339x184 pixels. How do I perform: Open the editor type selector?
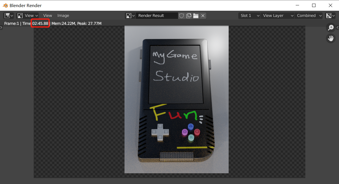click(x=9, y=16)
